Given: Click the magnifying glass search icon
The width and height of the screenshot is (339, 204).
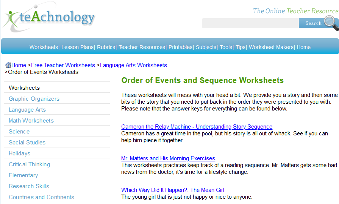Looking at the screenshot, I should coord(331,23).
